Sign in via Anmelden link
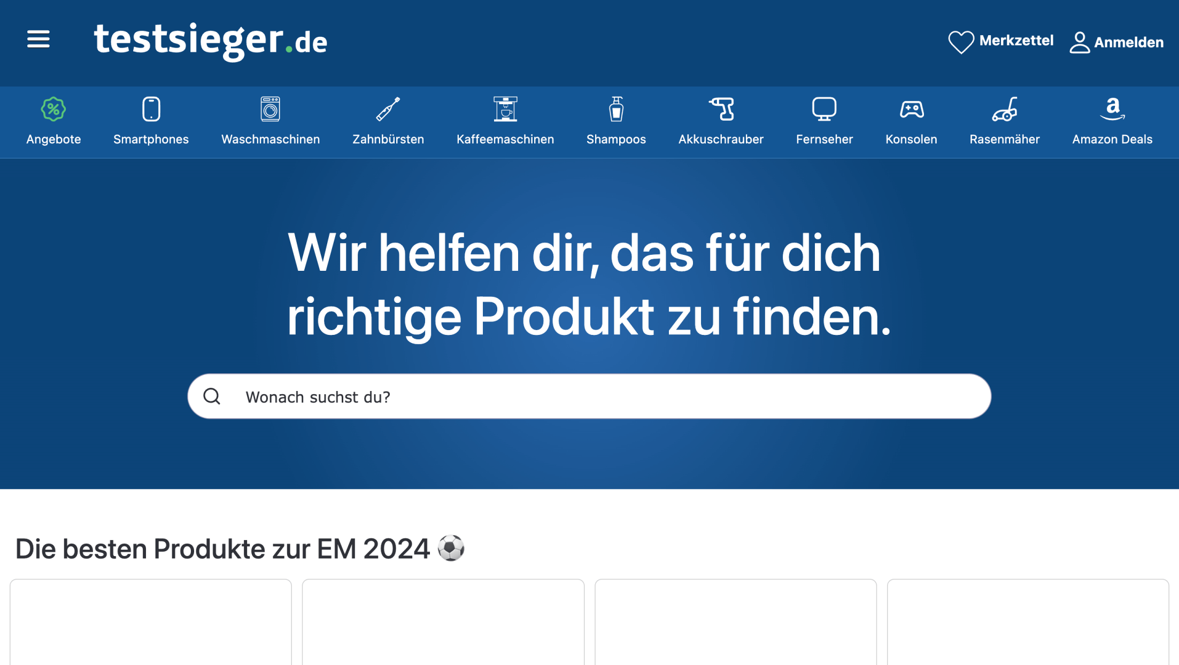The image size is (1179, 665). coord(1128,42)
